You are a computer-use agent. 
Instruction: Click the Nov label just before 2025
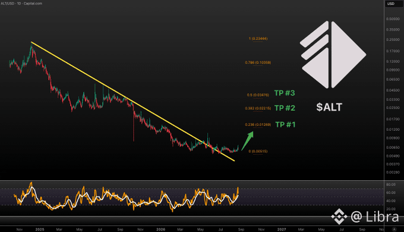coord(20,230)
